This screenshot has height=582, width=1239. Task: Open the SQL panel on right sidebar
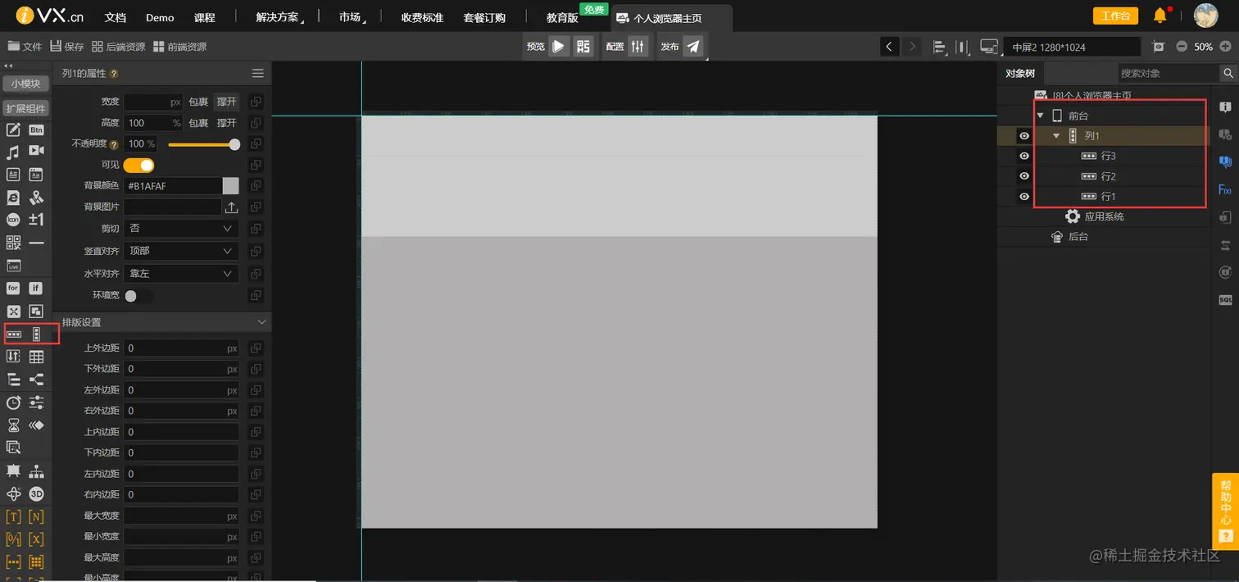(x=1226, y=300)
